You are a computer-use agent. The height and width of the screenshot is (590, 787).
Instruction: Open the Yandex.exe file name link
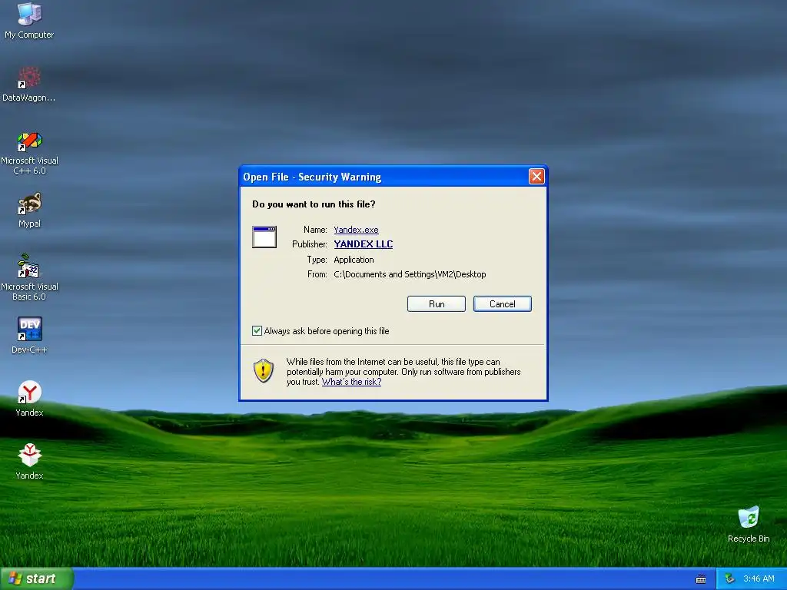(x=356, y=230)
